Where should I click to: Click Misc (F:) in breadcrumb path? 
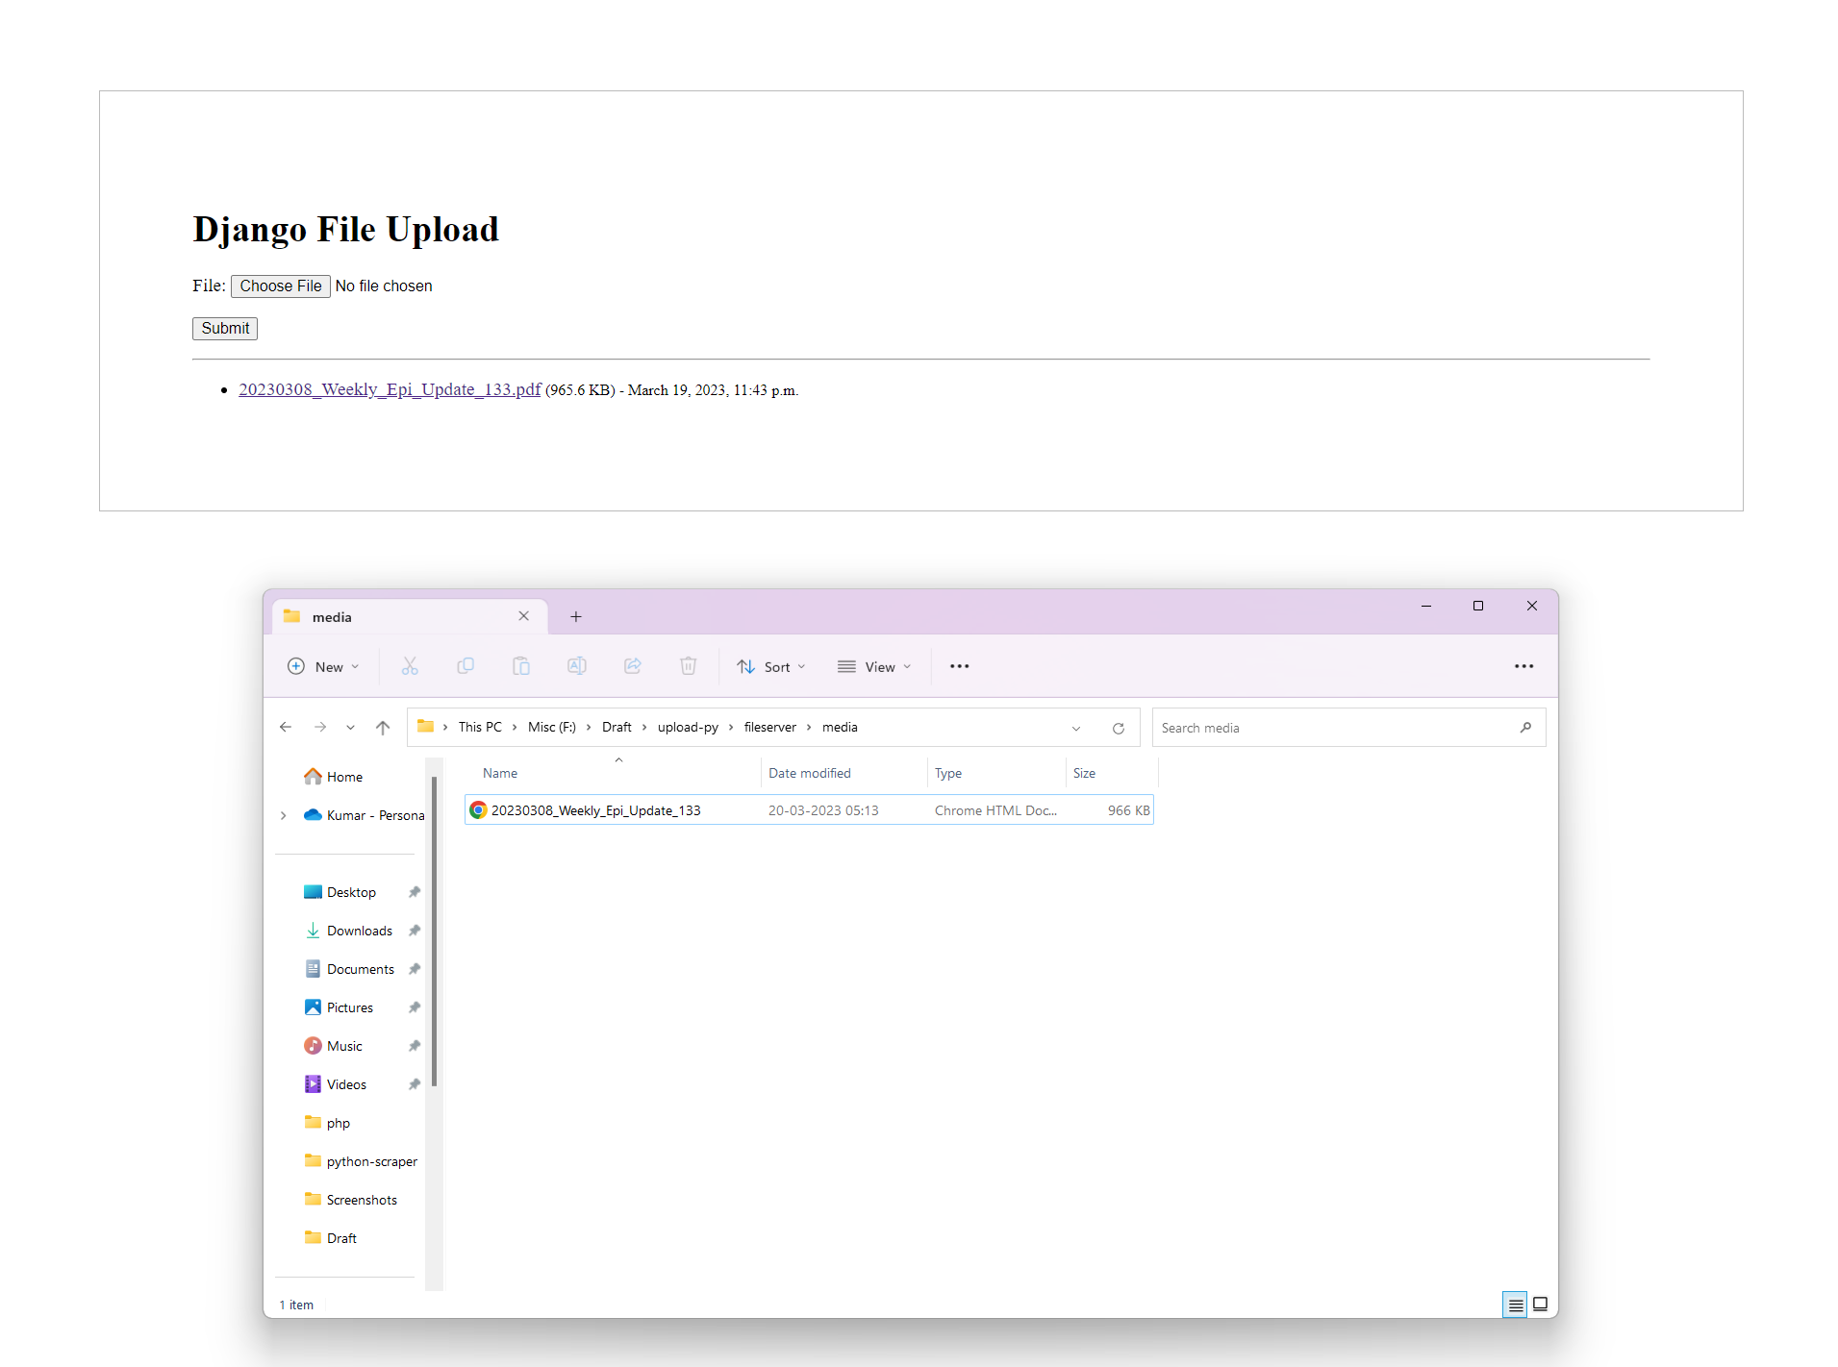(x=552, y=728)
